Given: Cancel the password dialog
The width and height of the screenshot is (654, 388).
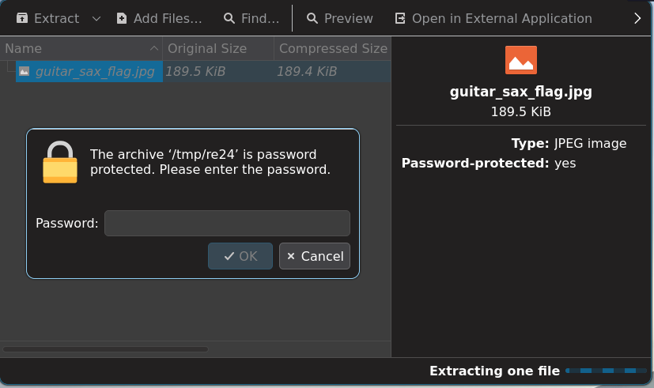Looking at the screenshot, I should (x=315, y=256).
